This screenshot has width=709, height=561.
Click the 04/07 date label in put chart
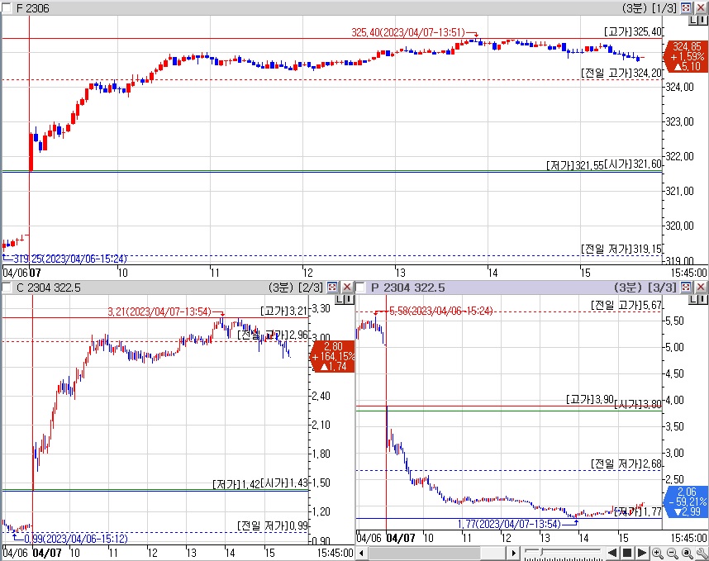(x=401, y=538)
